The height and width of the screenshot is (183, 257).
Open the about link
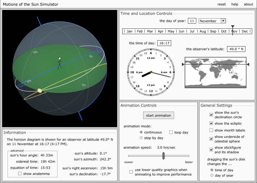(x=248, y=4)
